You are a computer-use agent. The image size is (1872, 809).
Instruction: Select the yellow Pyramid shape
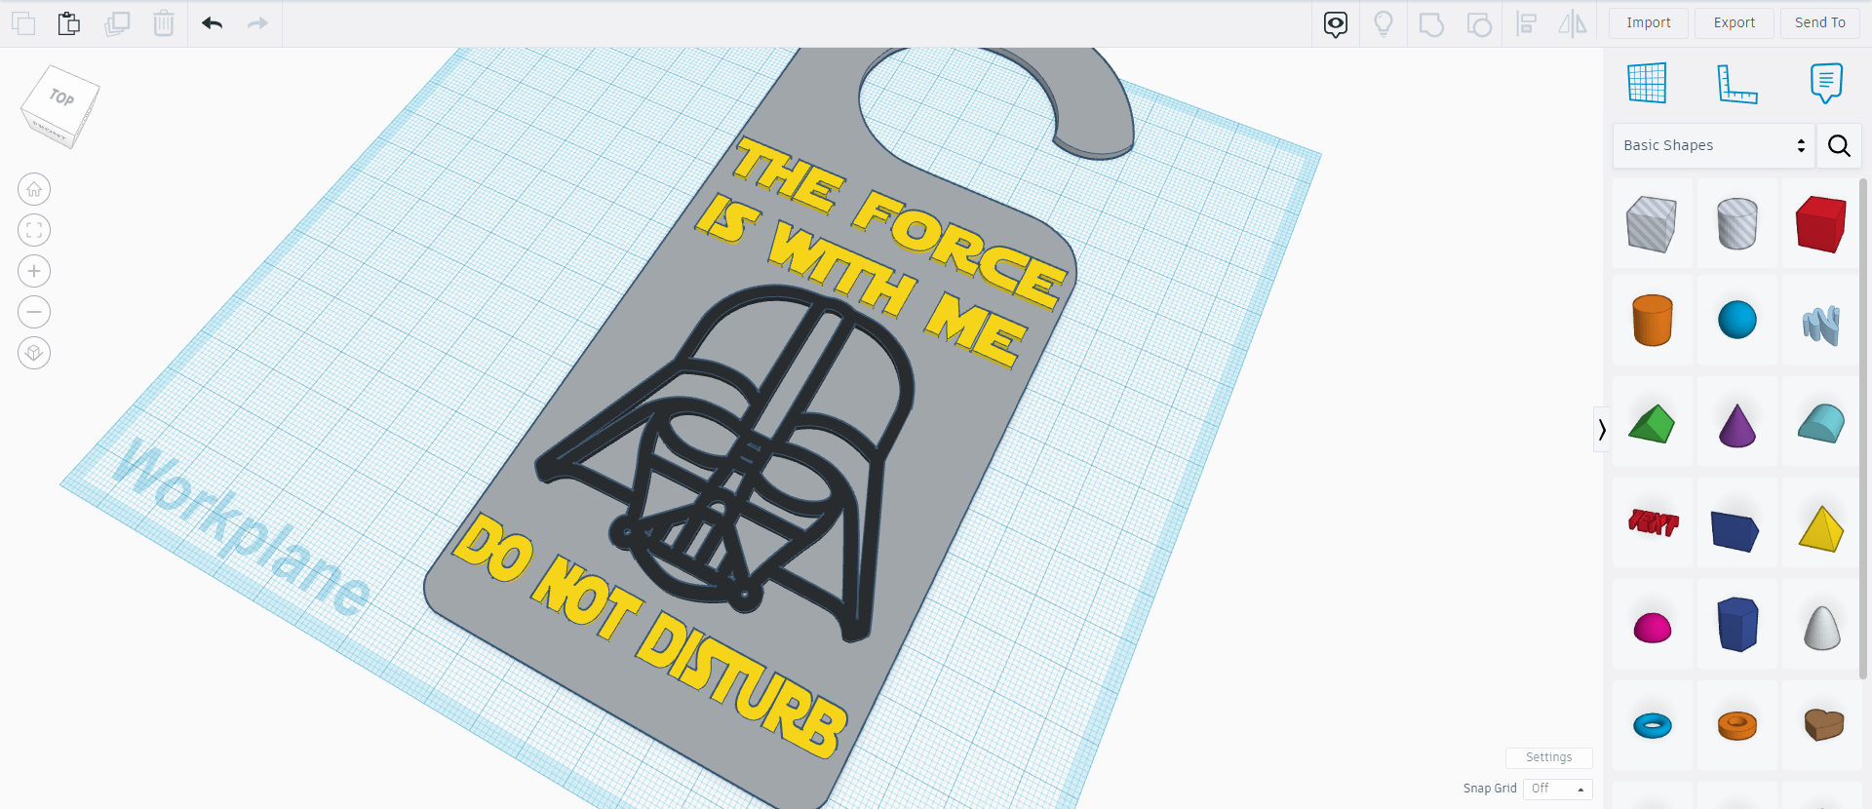pyautogui.click(x=1820, y=528)
